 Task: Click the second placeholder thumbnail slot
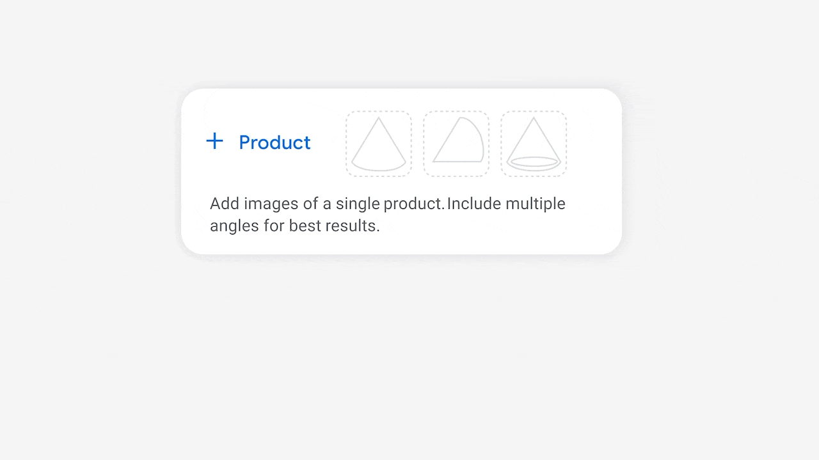tap(456, 143)
